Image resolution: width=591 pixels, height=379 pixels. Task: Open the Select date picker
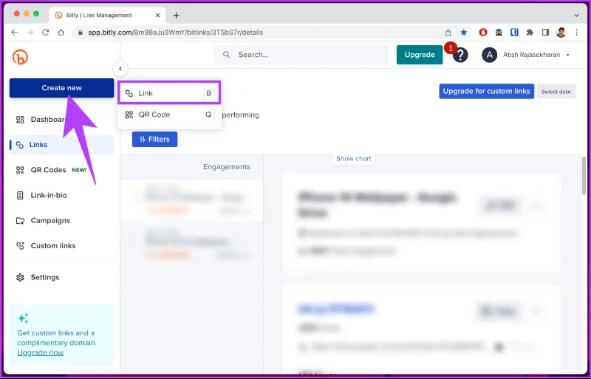556,92
